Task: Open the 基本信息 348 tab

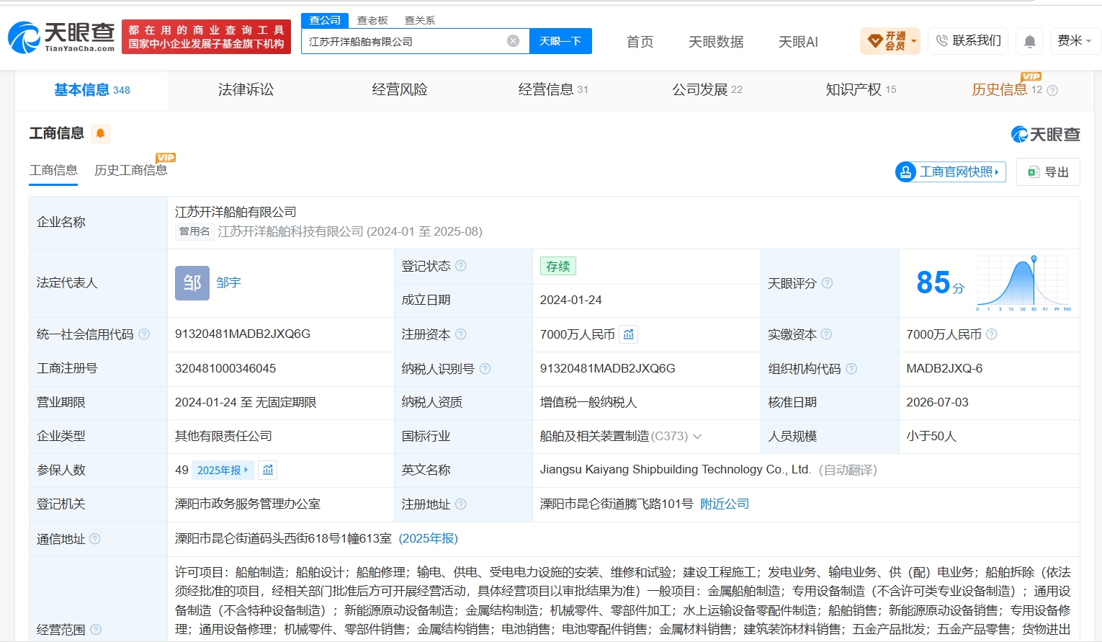Action: tap(92, 90)
